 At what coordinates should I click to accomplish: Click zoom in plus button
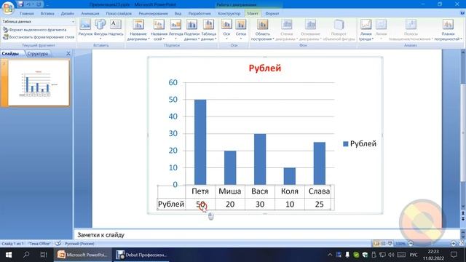click(454, 244)
